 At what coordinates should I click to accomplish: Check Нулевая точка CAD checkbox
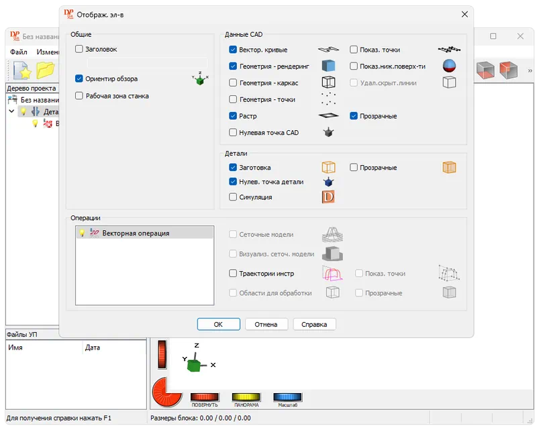tap(233, 132)
